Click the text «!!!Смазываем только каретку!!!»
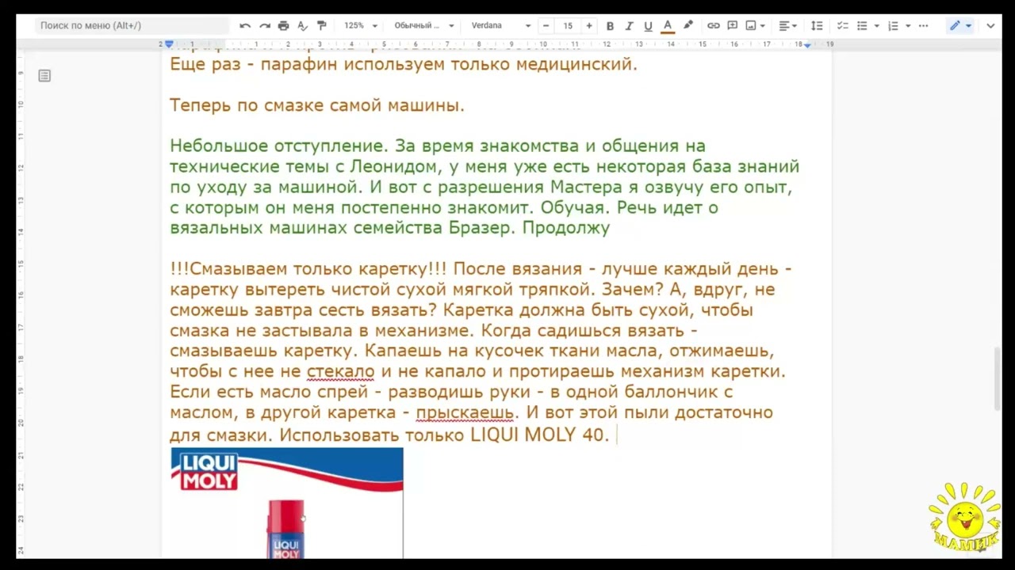1015x570 pixels. (308, 269)
